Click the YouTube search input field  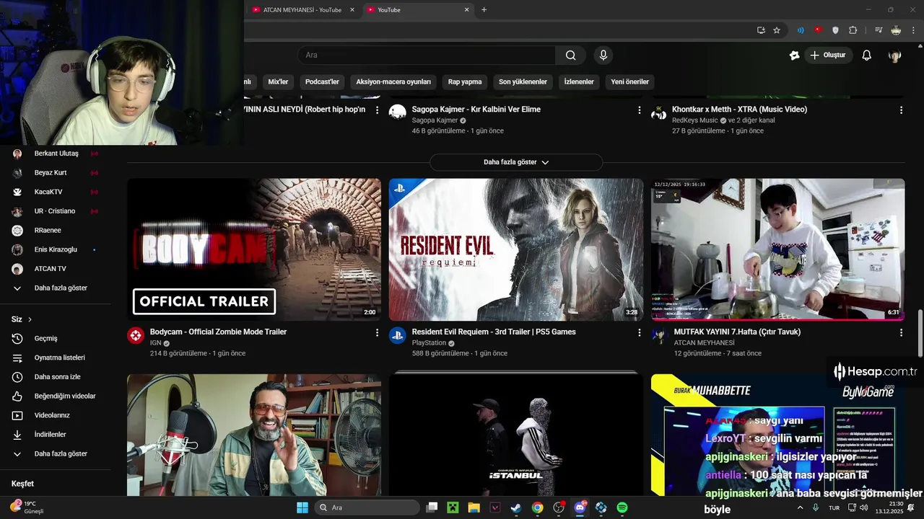pos(427,56)
